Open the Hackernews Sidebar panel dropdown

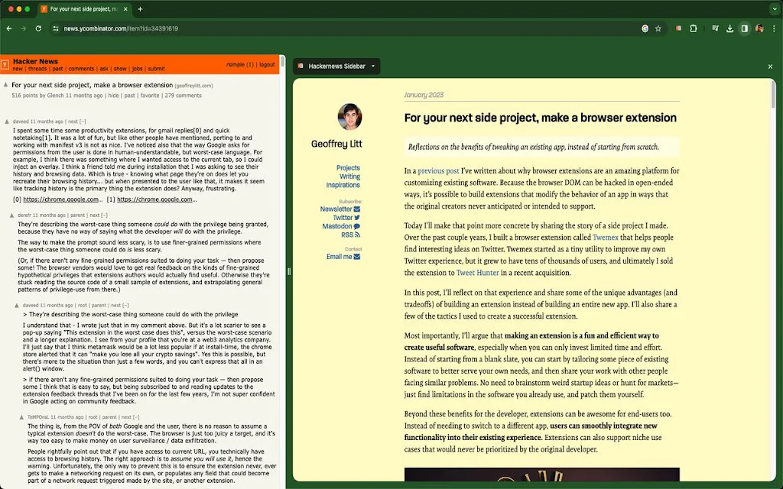(x=372, y=66)
